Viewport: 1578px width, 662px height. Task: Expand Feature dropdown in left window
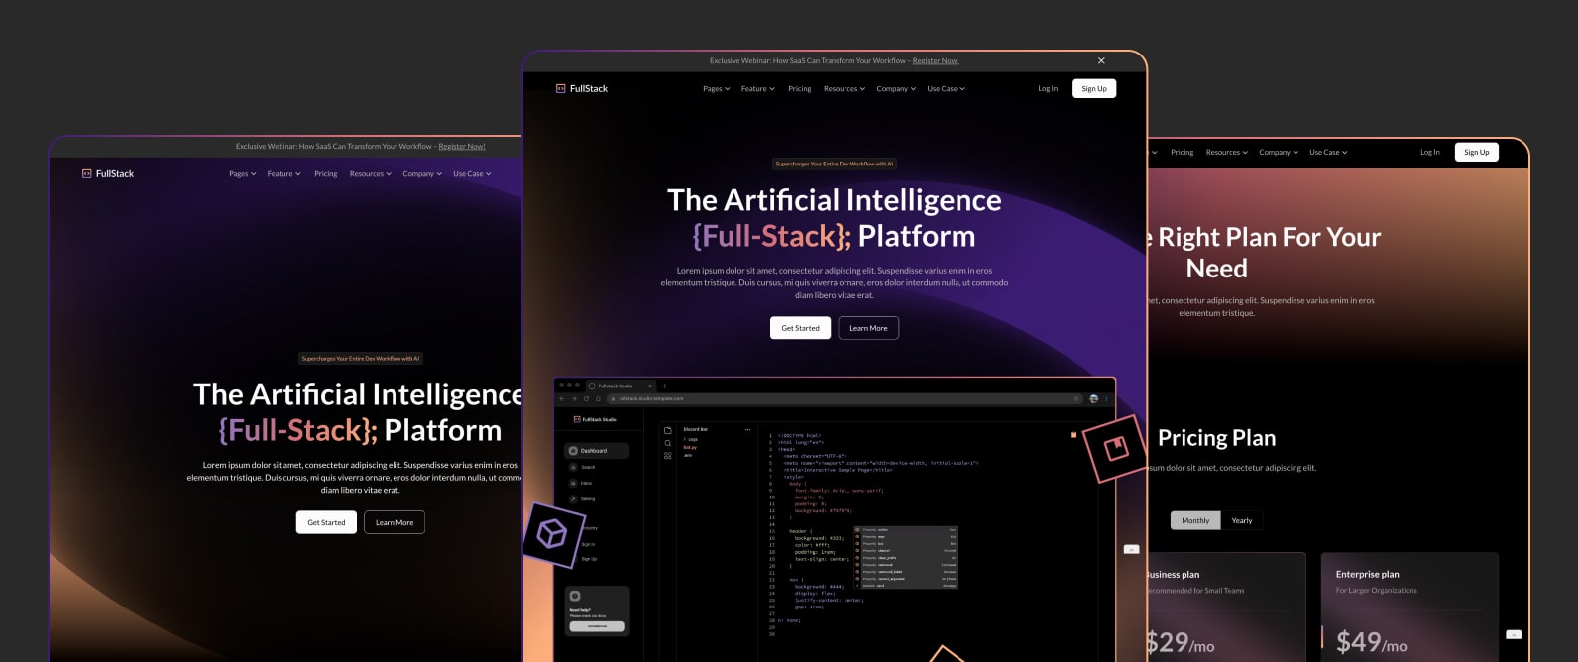[x=284, y=174]
